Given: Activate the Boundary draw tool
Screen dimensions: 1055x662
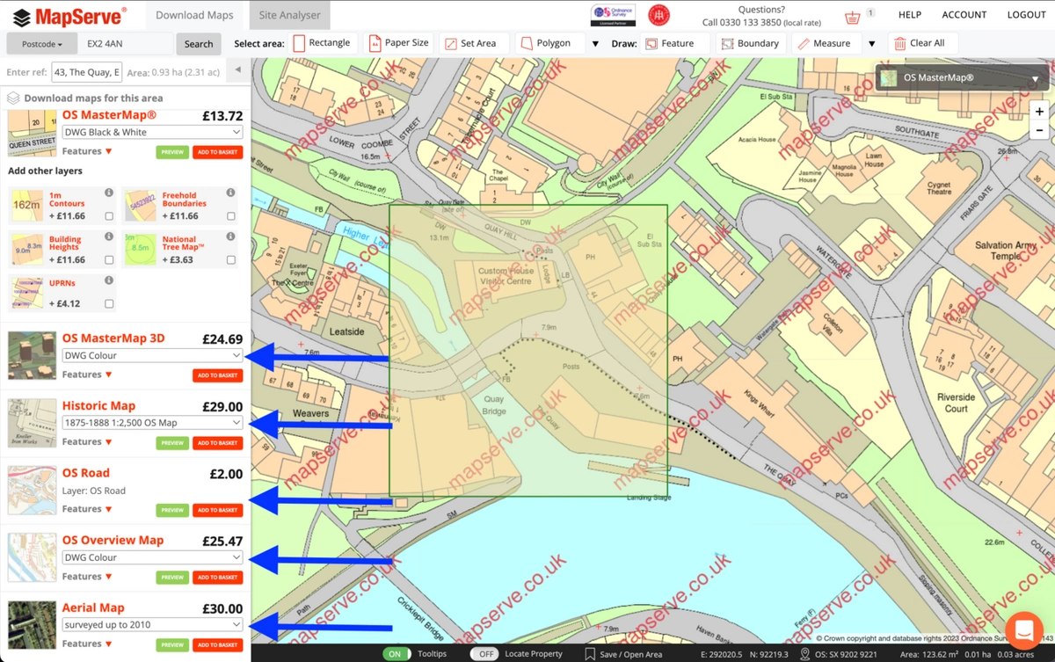Looking at the screenshot, I should [x=750, y=42].
